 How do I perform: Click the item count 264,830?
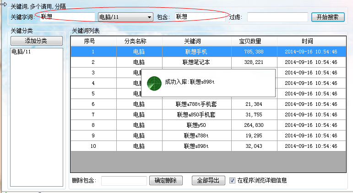click(254, 125)
